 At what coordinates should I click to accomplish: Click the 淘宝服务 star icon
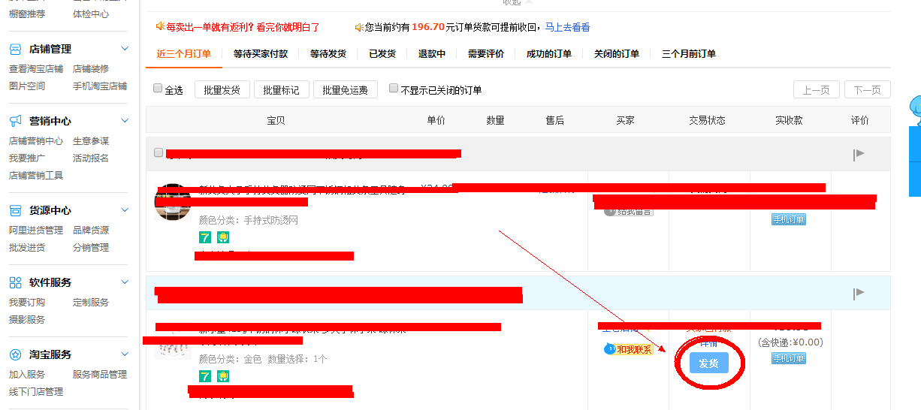click(x=15, y=354)
